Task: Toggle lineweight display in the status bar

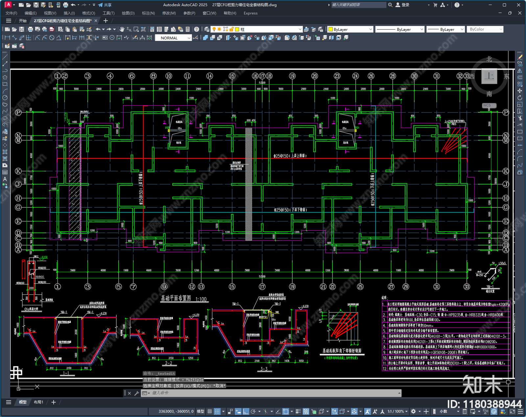Action: 298,411
